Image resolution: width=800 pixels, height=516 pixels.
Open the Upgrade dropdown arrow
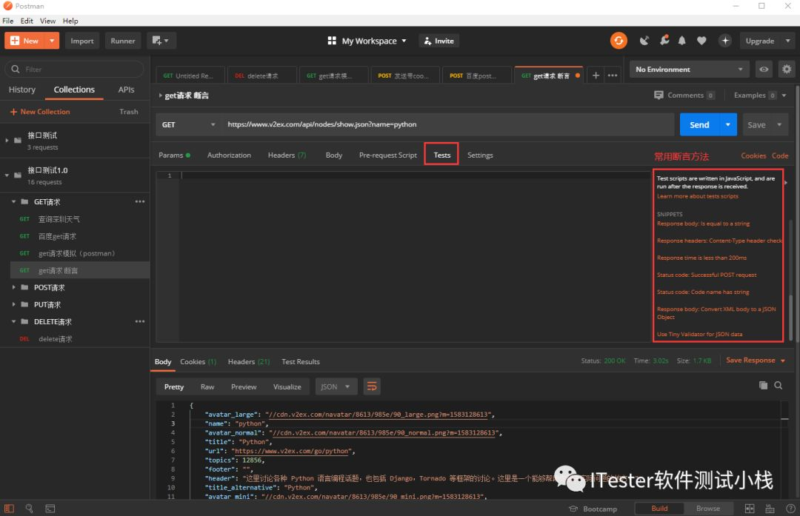(x=787, y=41)
